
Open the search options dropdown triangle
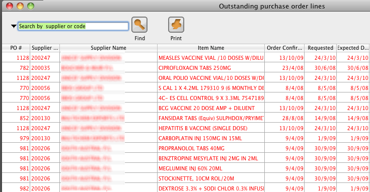(14, 26)
